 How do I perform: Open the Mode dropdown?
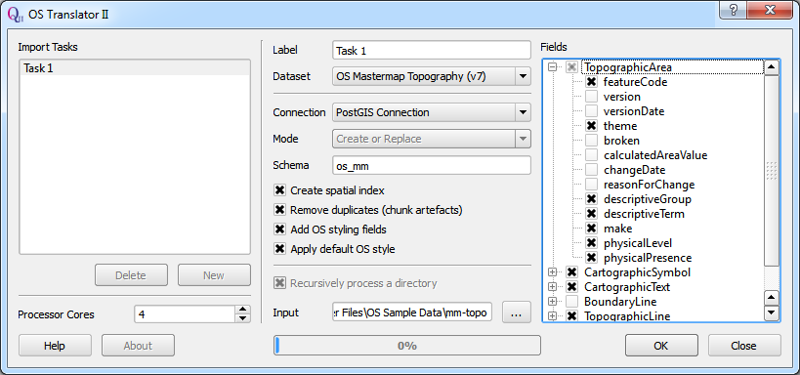pyautogui.click(x=523, y=139)
